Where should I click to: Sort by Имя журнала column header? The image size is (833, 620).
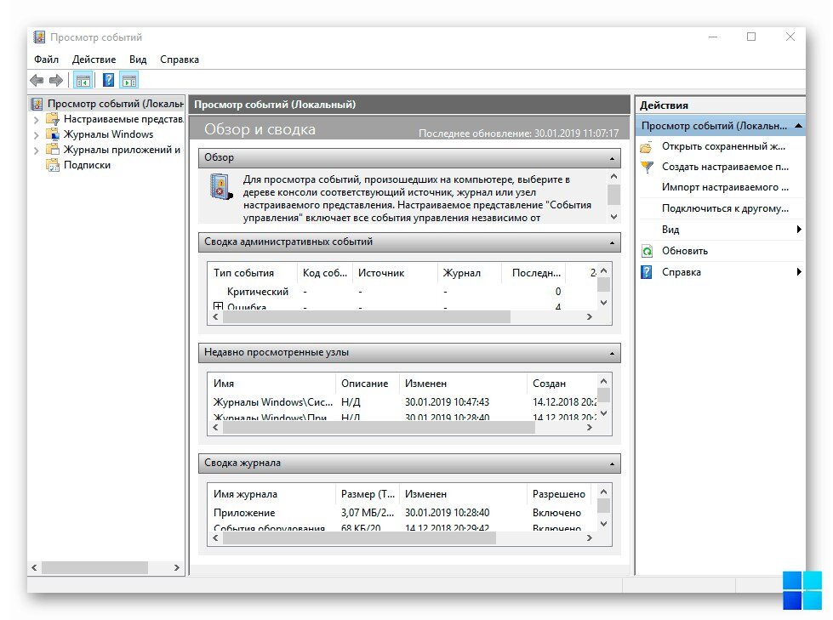tap(271, 494)
